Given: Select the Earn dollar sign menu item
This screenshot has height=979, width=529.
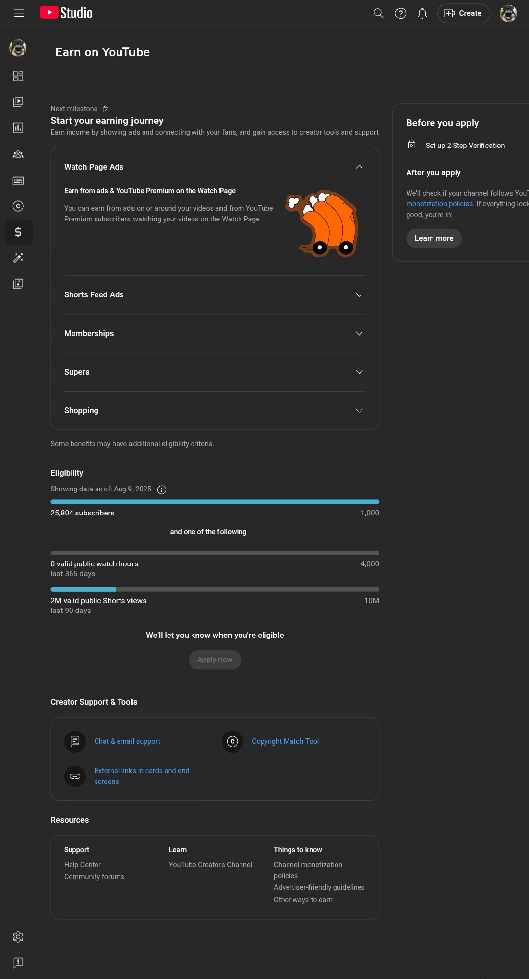Looking at the screenshot, I should (18, 232).
